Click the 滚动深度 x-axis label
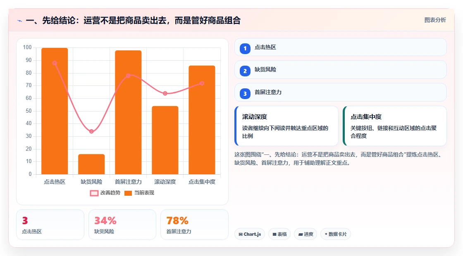The width and height of the screenshot is (463, 256). click(x=165, y=182)
